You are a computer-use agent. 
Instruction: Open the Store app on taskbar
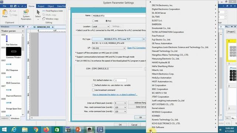tap(57, 130)
